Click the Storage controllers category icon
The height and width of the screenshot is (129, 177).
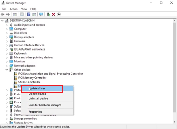pos(11,119)
